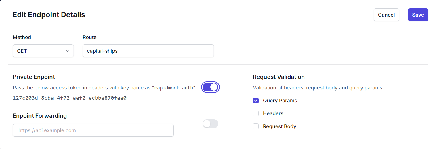435x149 pixels.
Task: Click the Request Body label text
Action: 280,126
